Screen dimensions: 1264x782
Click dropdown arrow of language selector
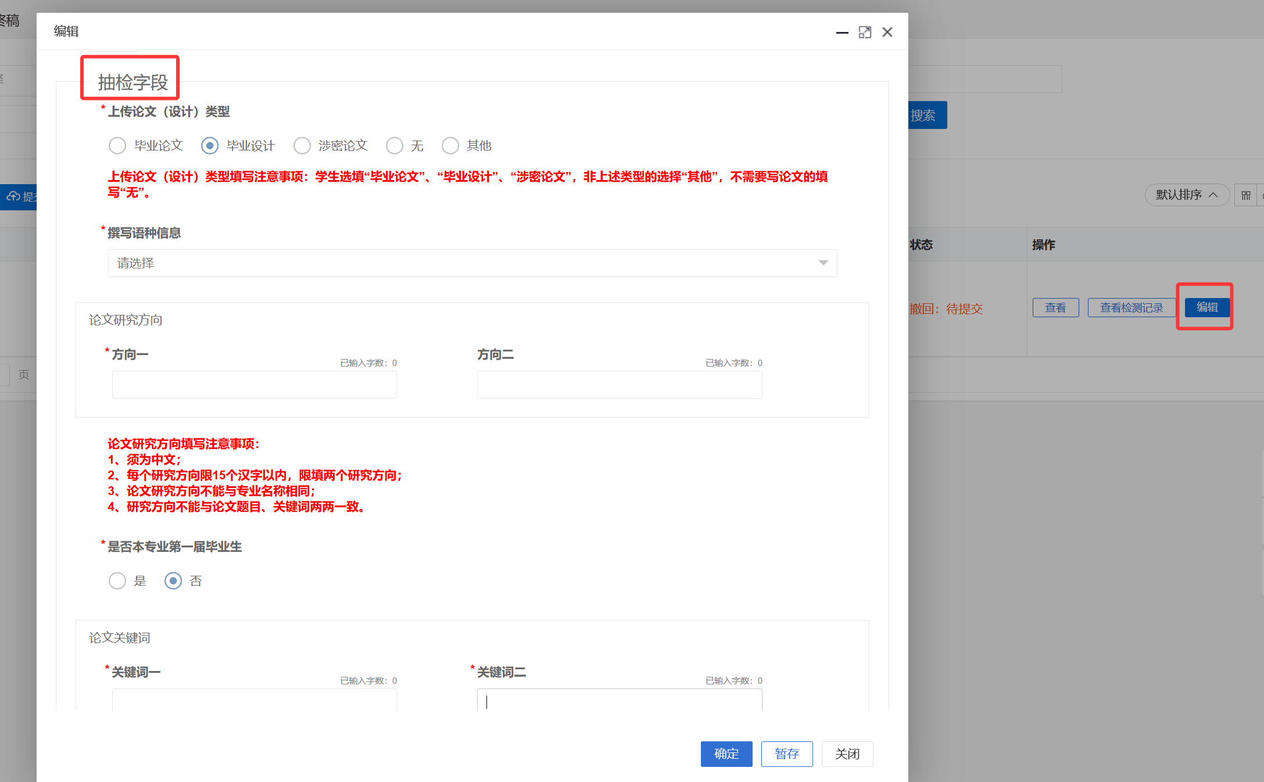pos(823,263)
